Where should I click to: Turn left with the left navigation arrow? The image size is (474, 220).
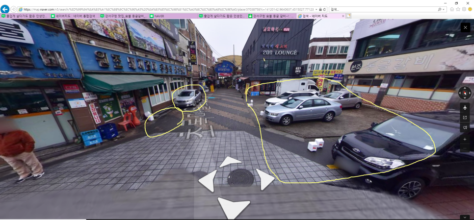(x=208, y=181)
